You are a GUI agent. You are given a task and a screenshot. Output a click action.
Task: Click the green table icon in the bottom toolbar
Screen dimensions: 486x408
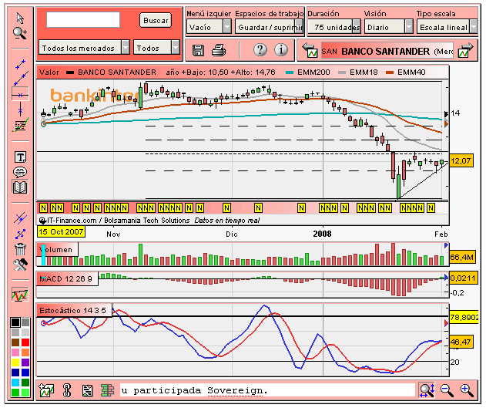point(108,390)
